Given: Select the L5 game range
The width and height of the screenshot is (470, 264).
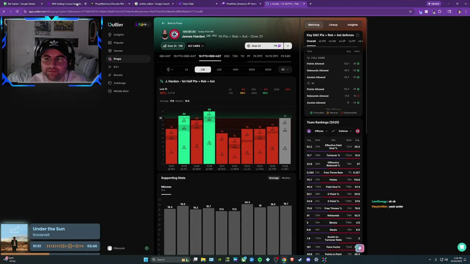Looking at the screenshot, I should 187,69.
